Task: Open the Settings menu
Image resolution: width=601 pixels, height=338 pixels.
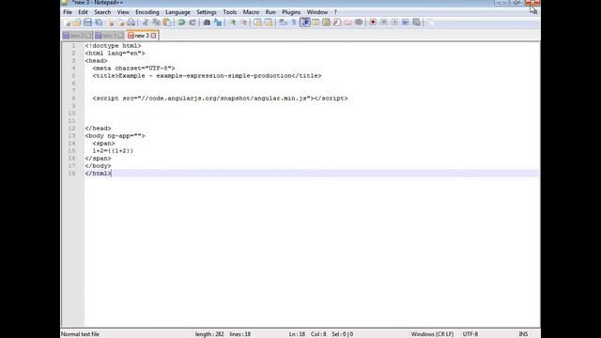Action: tap(207, 12)
